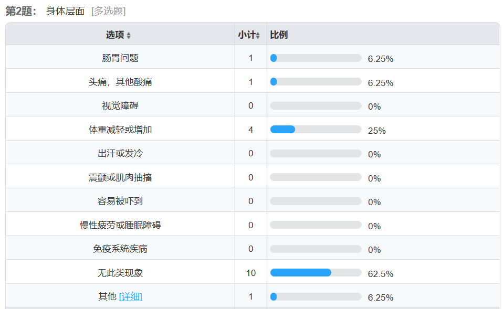Click the 无此类现象 progress bar
Image resolution: width=503 pixels, height=309 pixels.
pyautogui.click(x=316, y=273)
